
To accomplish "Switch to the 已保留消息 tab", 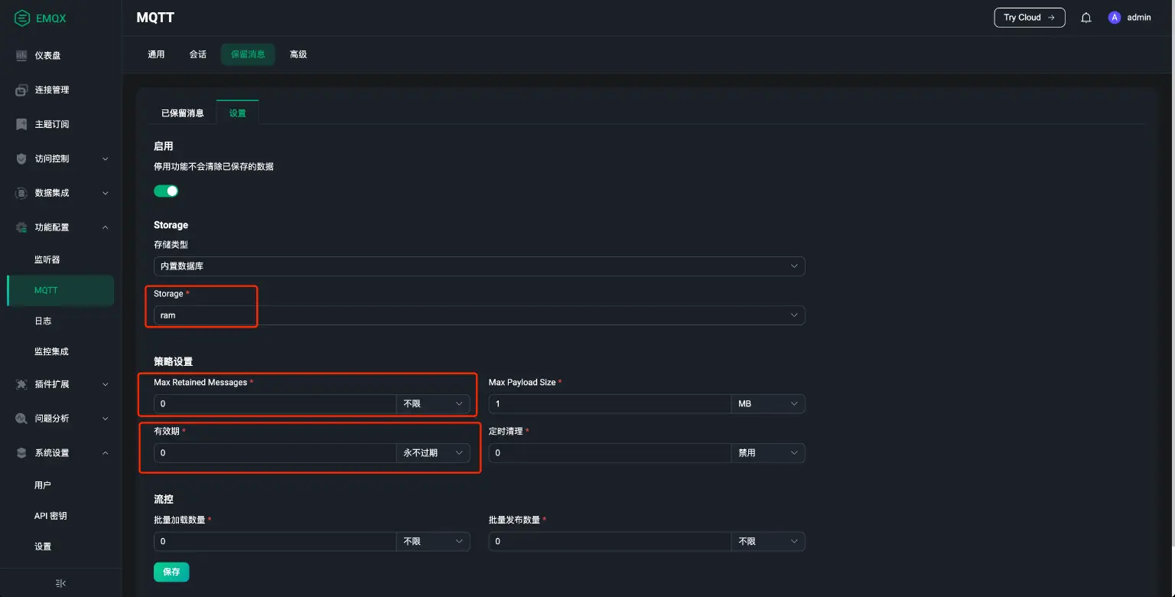I will [x=183, y=113].
